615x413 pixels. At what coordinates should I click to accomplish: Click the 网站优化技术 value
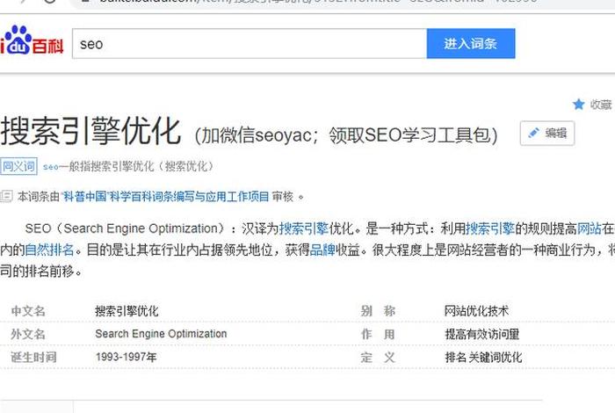click(x=476, y=311)
